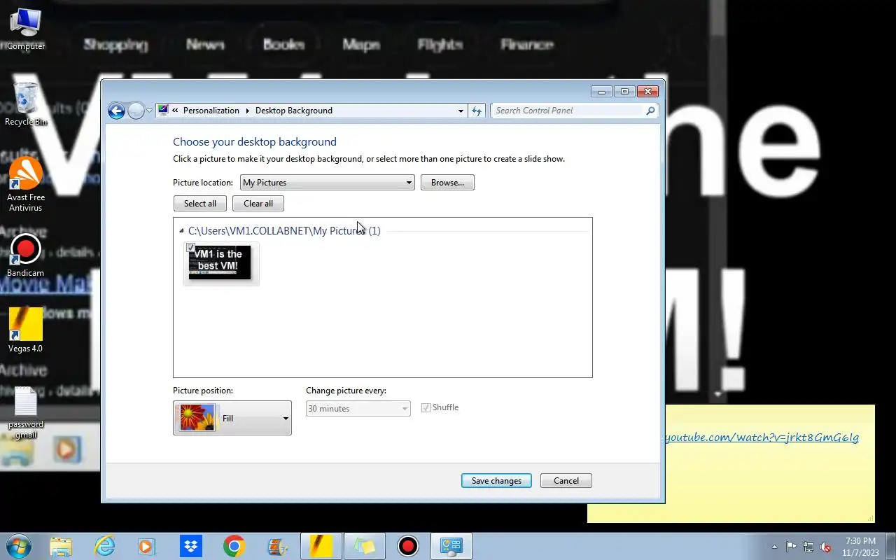Click the Books tab in the background browser
This screenshot has width=896, height=560.
click(x=283, y=45)
